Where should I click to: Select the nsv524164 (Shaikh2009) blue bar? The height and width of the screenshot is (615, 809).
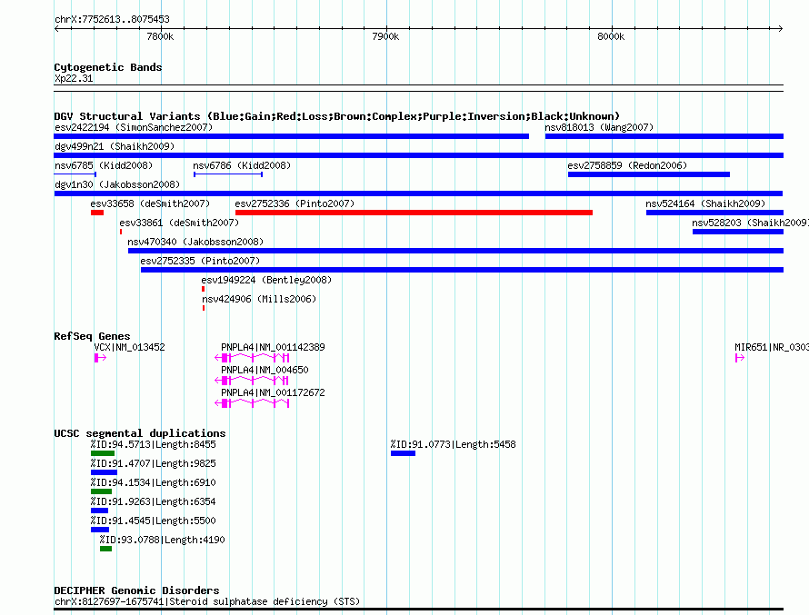pyautogui.click(x=714, y=213)
